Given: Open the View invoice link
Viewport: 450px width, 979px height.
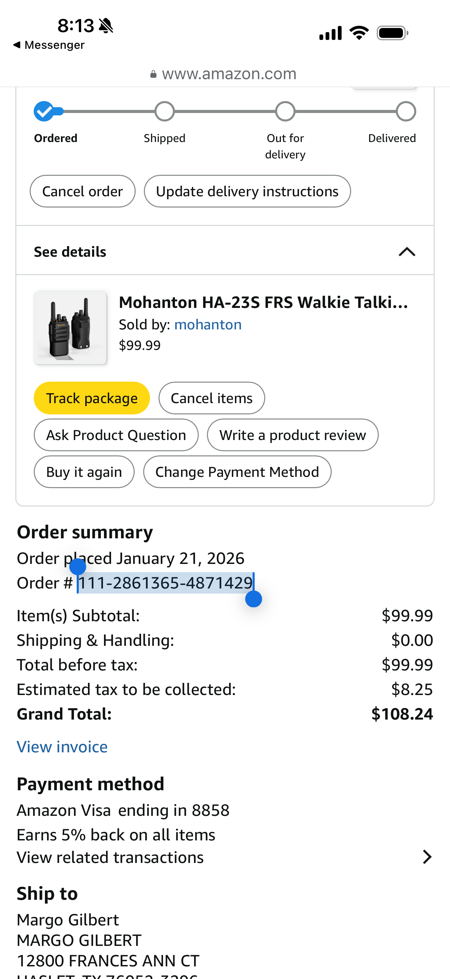Looking at the screenshot, I should pyautogui.click(x=62, y=747).
